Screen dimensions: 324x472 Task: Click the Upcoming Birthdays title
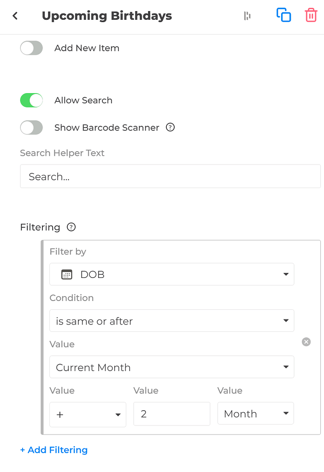(107, 15)
